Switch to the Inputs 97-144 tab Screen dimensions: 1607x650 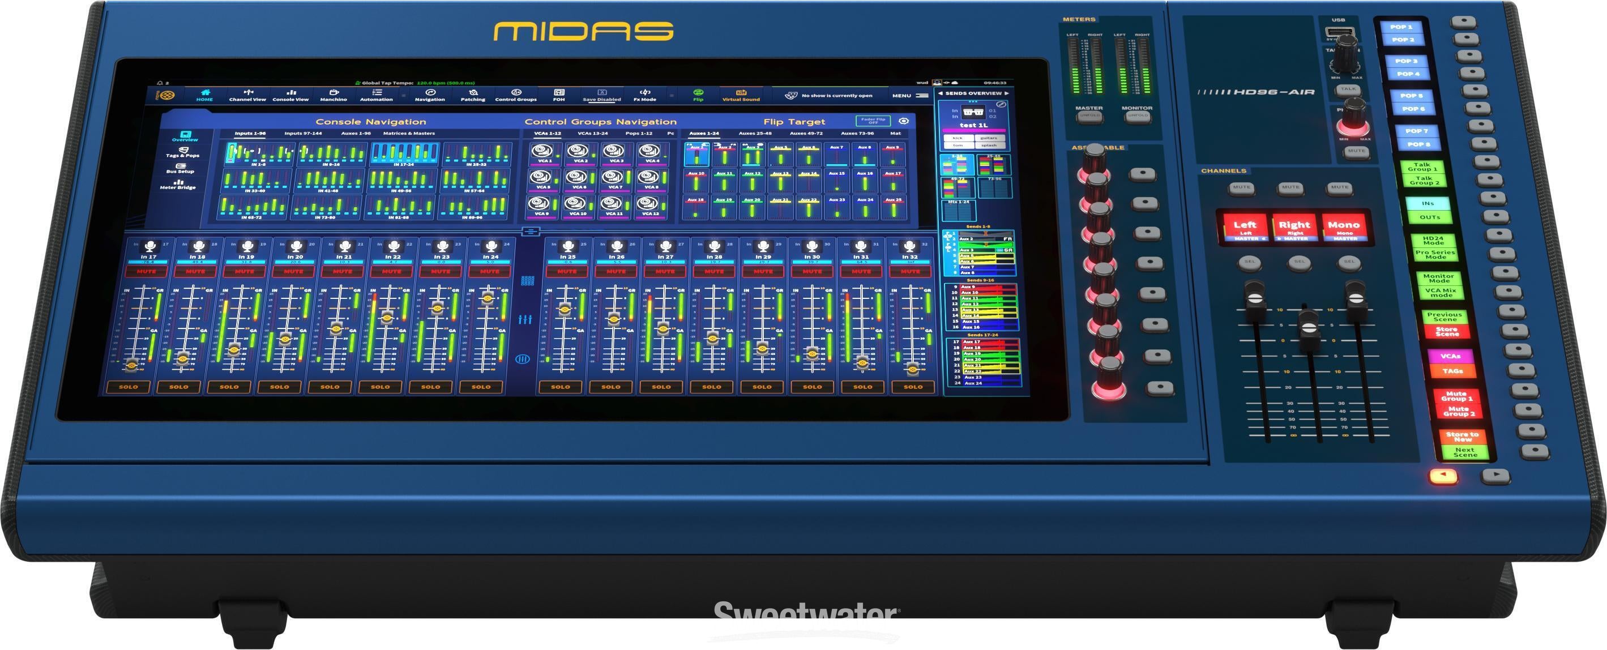point(303,134)
